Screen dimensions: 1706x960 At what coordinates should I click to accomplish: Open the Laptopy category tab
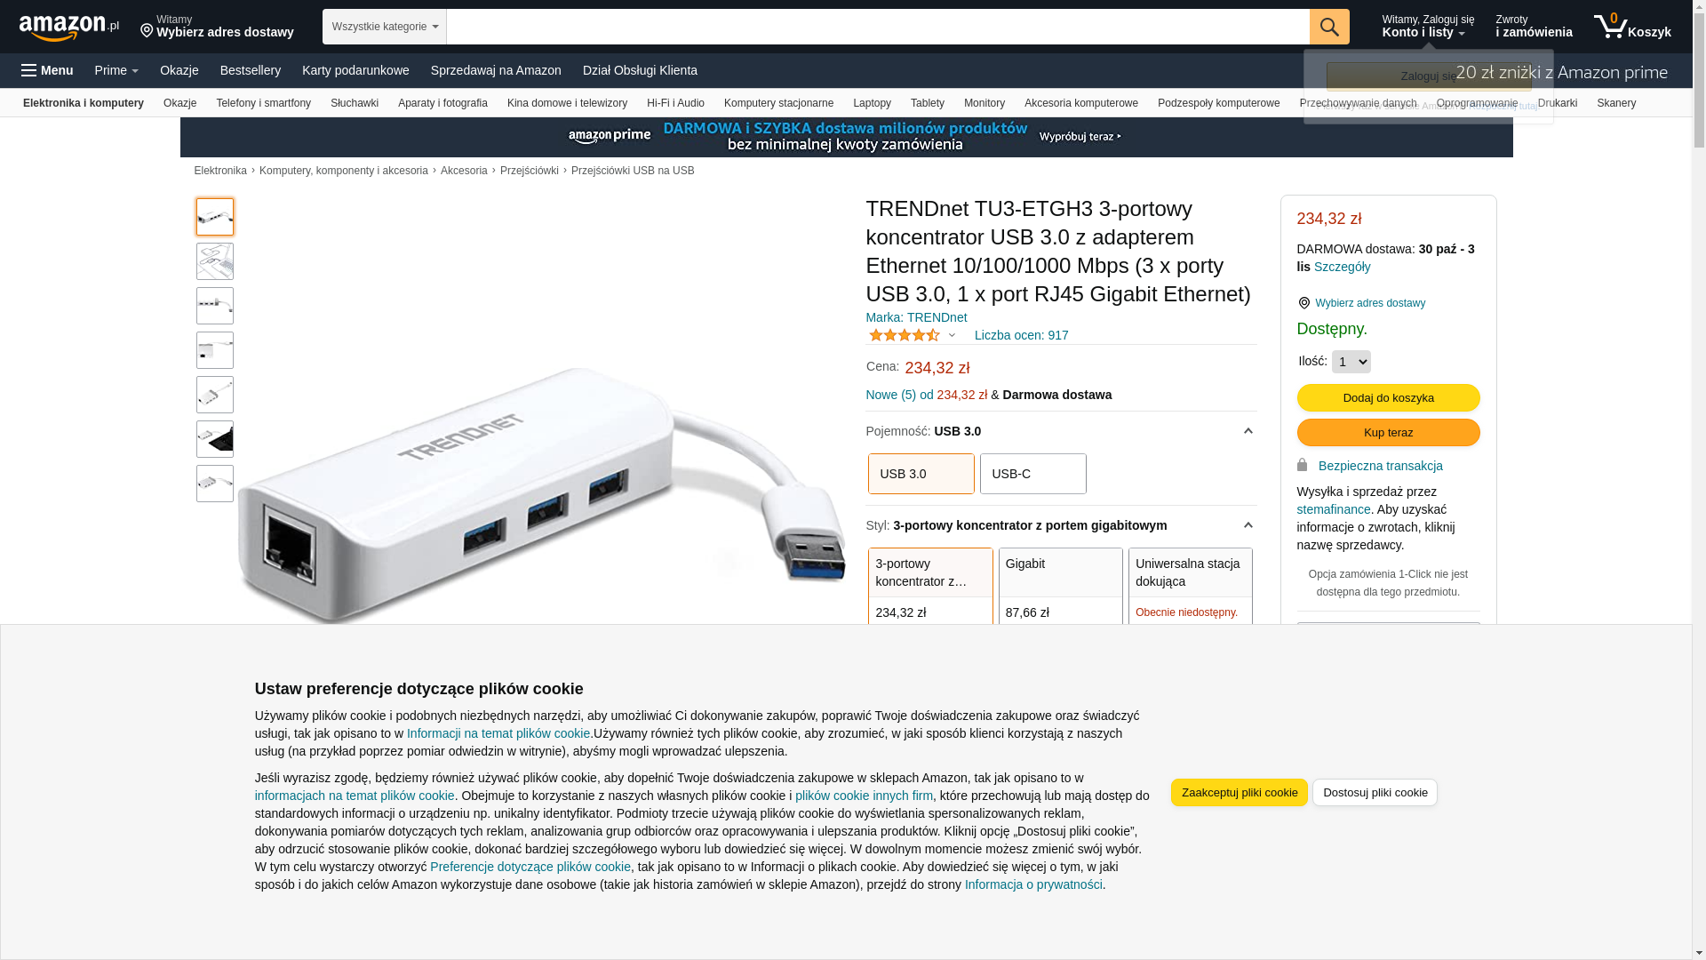click(872, 103)
